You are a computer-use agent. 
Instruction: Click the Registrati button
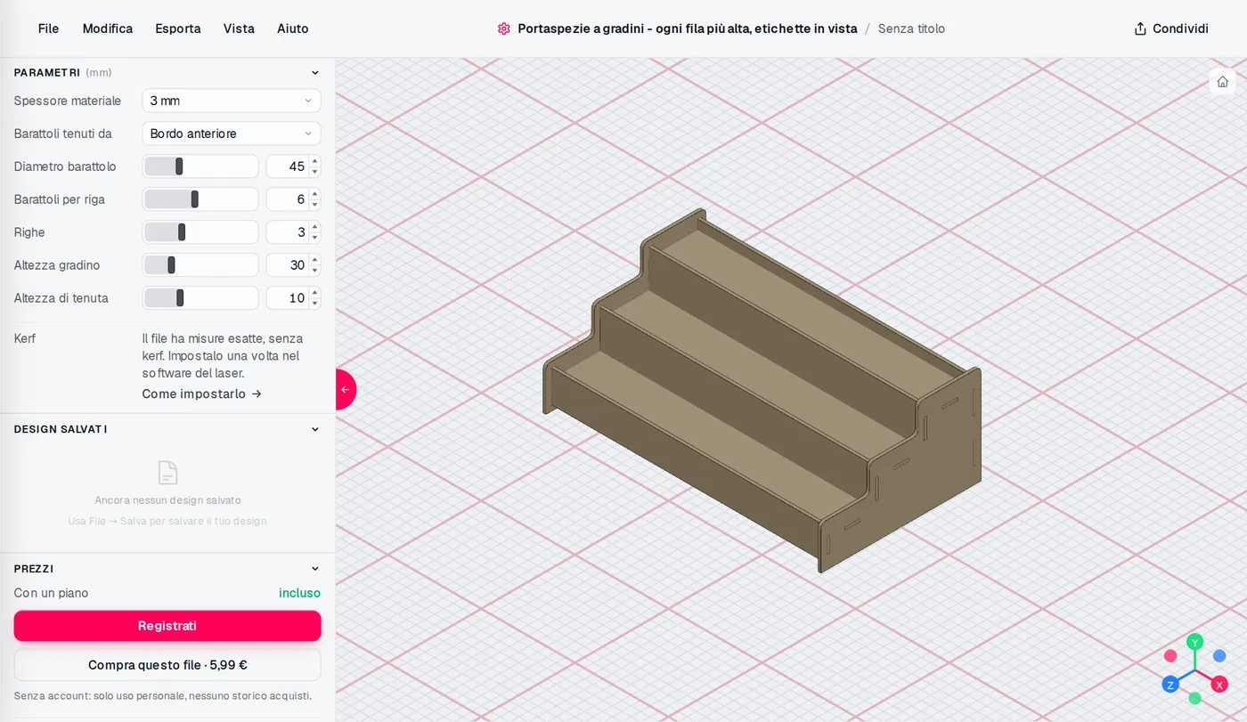tap(167, 626)
